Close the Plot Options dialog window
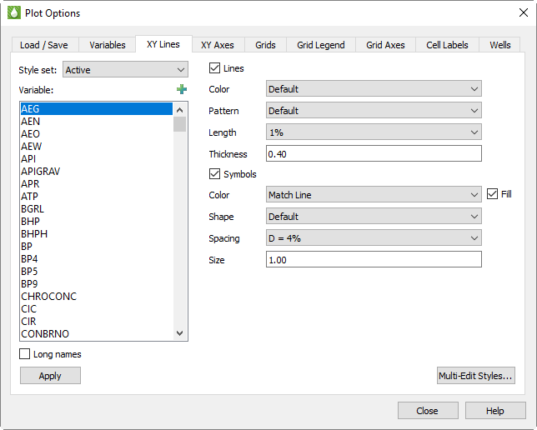This screenshot has width=537, height=430. click(524, 12)
